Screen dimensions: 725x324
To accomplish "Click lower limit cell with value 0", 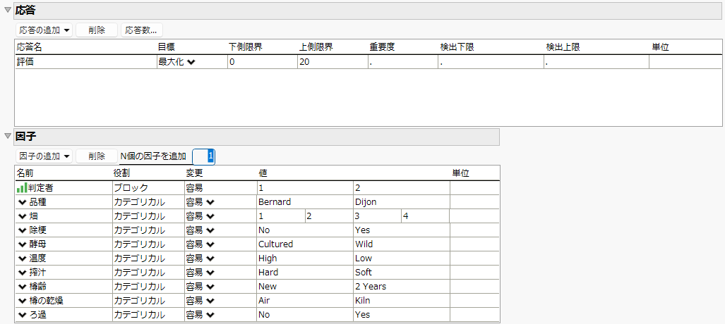I will (x=262, y=62).
